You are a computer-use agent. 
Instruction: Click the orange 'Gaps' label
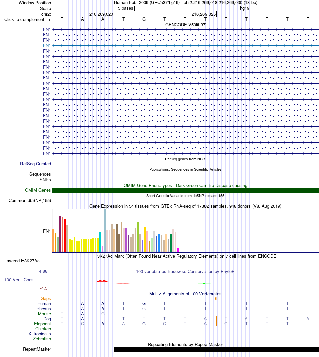(46, 299)
